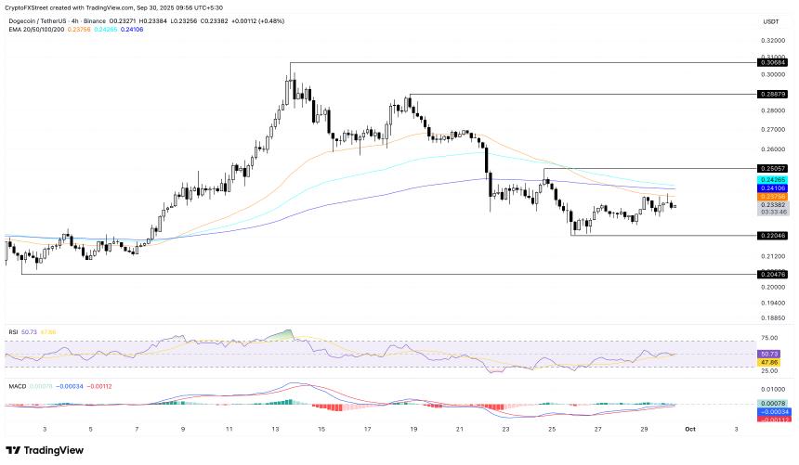
Task: Select the 0.25057 level price tag
Action: click(772, 169)
